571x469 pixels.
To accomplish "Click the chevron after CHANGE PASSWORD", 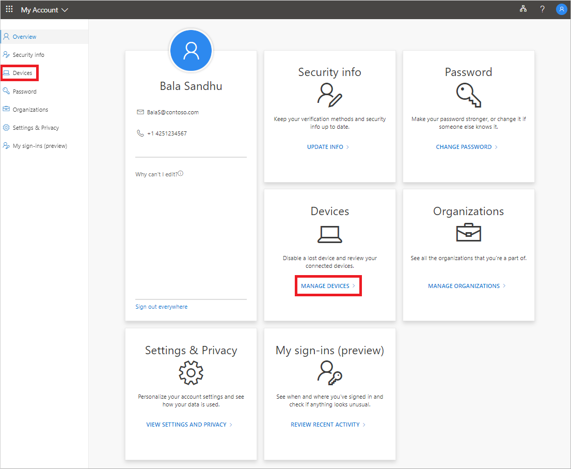I will [496, 147].
